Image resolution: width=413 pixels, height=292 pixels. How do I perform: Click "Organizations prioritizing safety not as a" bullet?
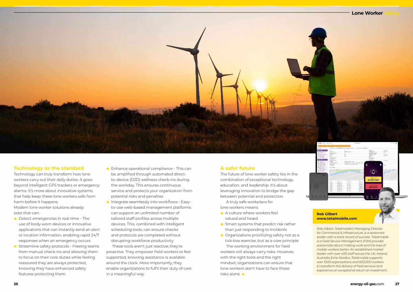tap(262, 235)
